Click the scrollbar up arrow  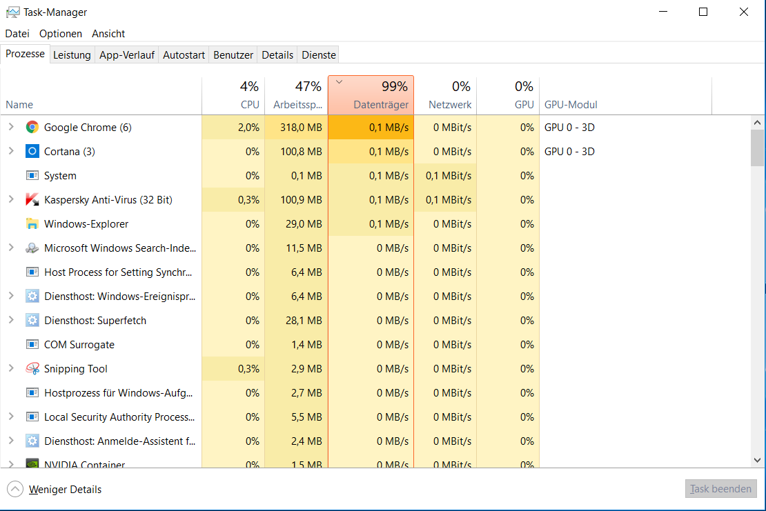757,123
